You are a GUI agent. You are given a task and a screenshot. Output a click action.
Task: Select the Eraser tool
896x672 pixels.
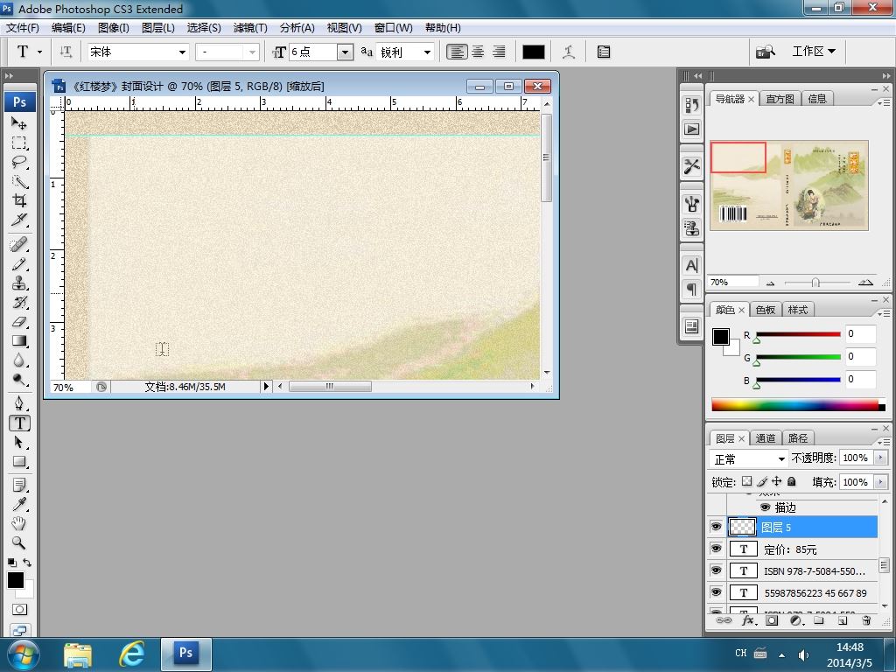tap(19, 322)
